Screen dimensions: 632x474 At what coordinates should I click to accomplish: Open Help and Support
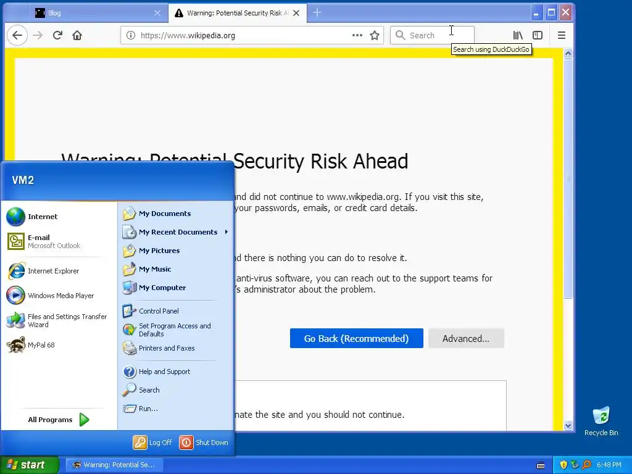(176, 372)
